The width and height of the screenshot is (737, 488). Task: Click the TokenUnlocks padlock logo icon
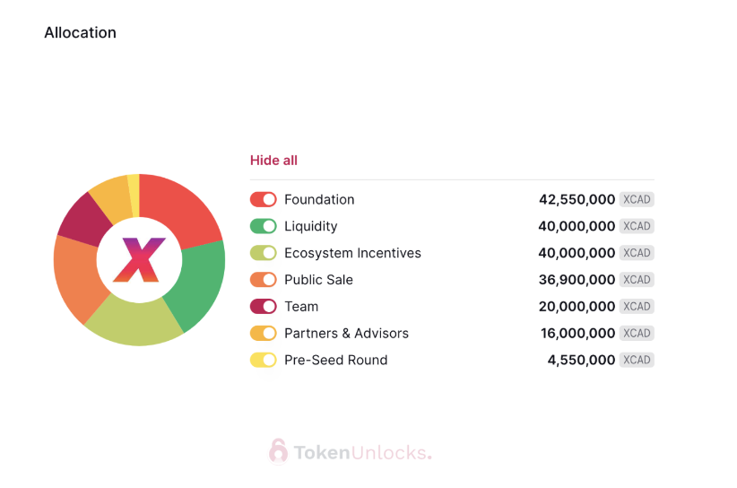(278, 451)
